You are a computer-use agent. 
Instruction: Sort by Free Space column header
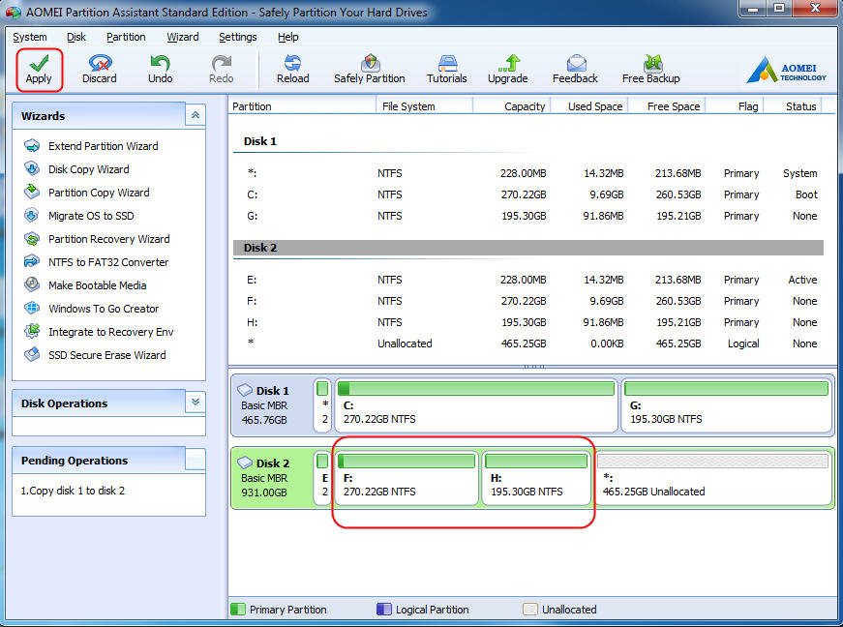click(673, 106)
